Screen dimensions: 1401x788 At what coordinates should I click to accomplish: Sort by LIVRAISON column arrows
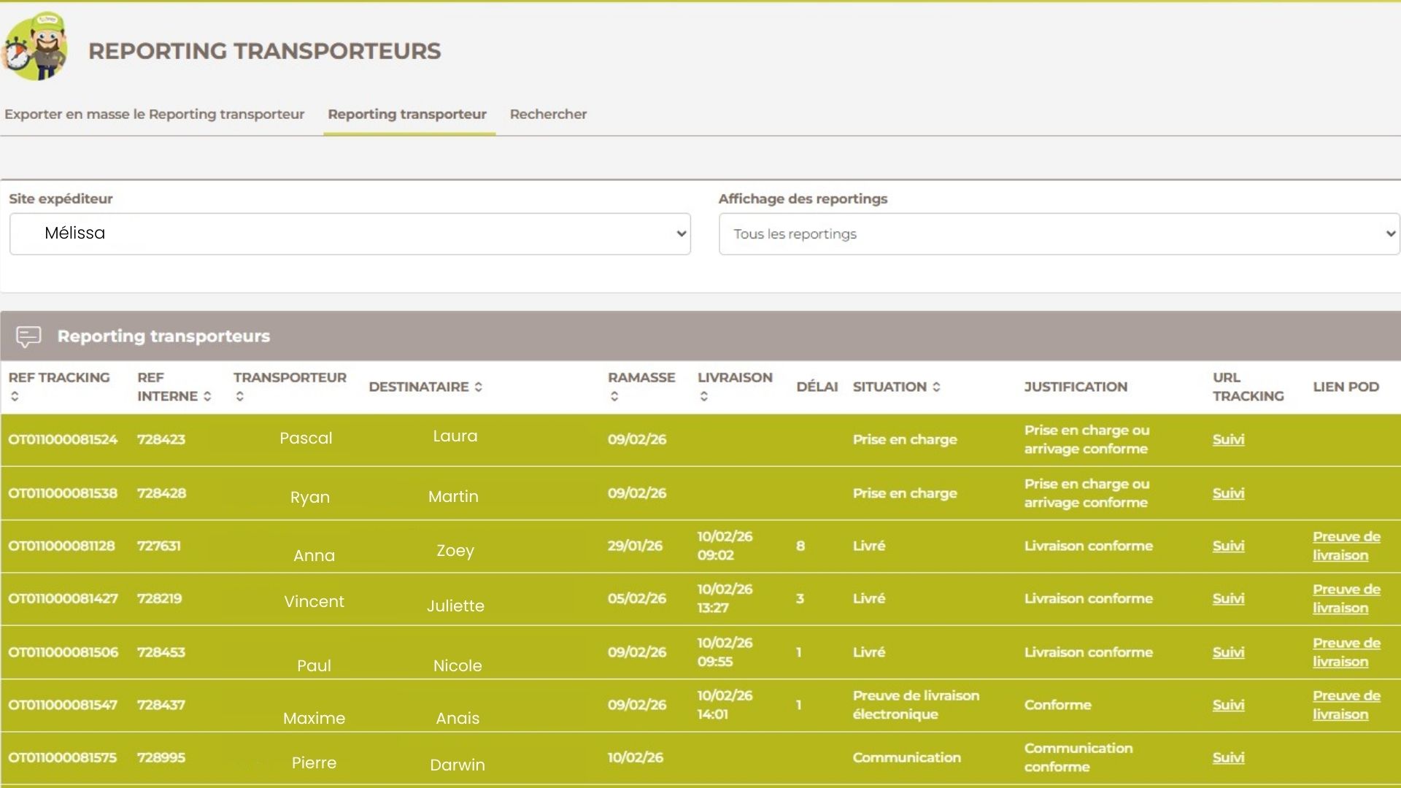(704, 396)
